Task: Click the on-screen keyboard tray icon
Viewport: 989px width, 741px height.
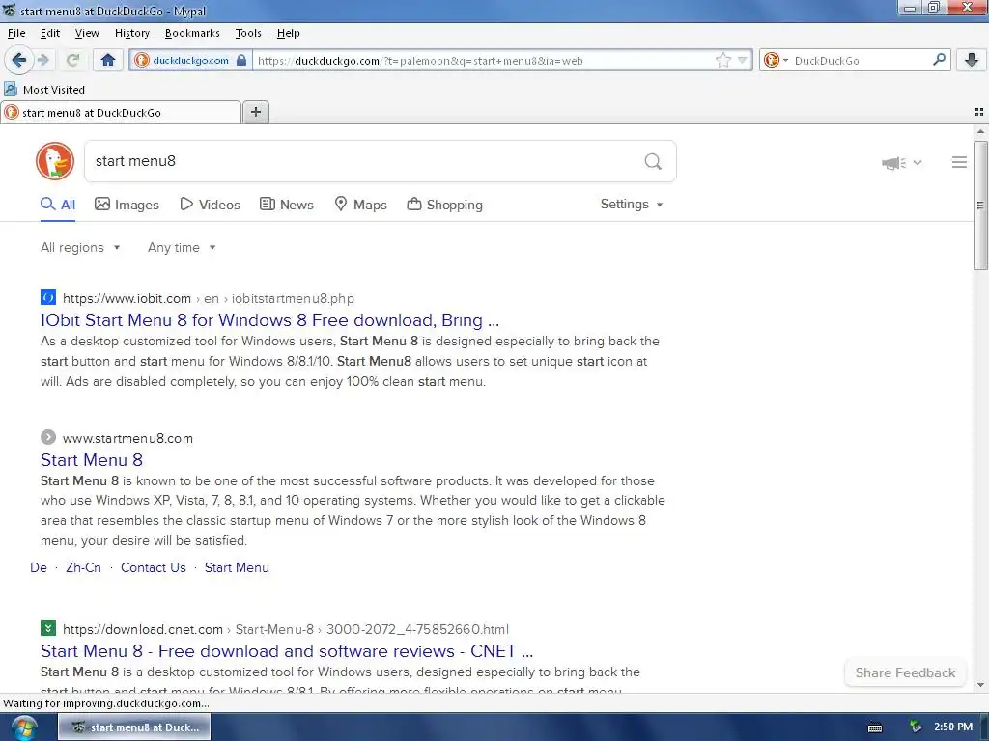Action: pyautogui.click(x=875, y=727)
